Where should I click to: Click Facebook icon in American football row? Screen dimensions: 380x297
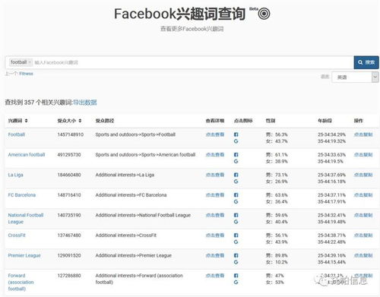[236, 155]
